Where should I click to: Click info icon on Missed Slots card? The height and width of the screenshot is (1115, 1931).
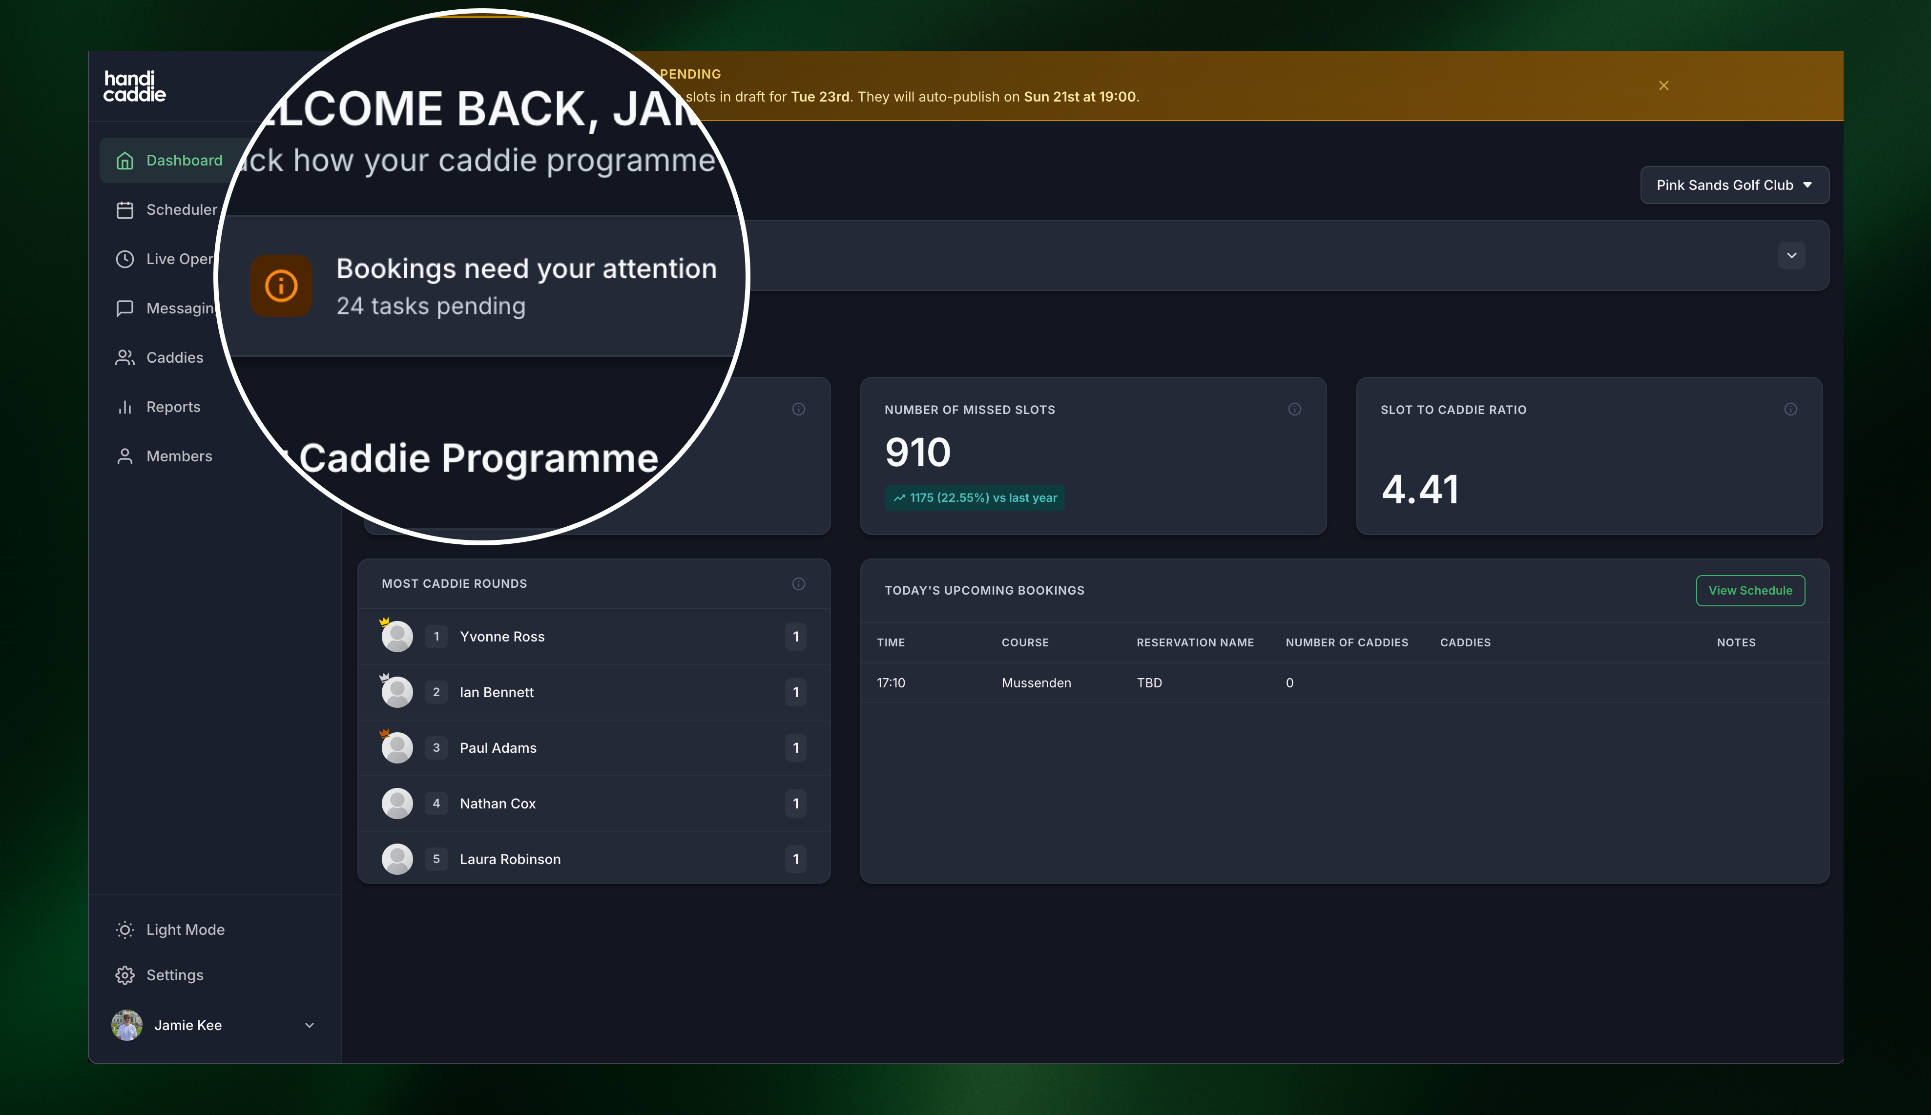[1294, 410]
